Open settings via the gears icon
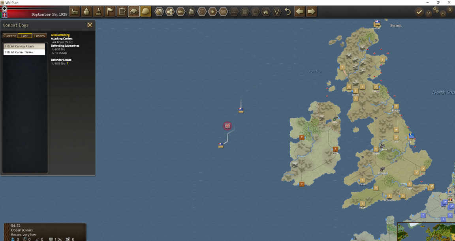 pyautogui.click(x=436, y=10)
